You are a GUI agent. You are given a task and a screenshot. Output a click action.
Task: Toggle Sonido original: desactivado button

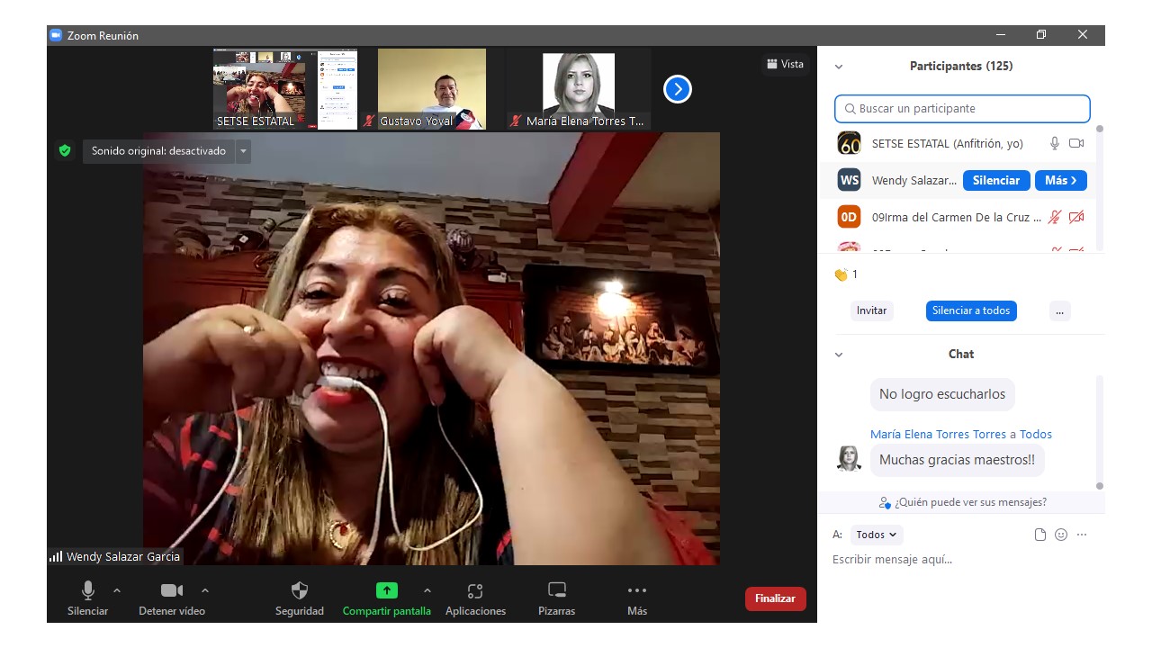pyautogui.click(x=158, y=151)
